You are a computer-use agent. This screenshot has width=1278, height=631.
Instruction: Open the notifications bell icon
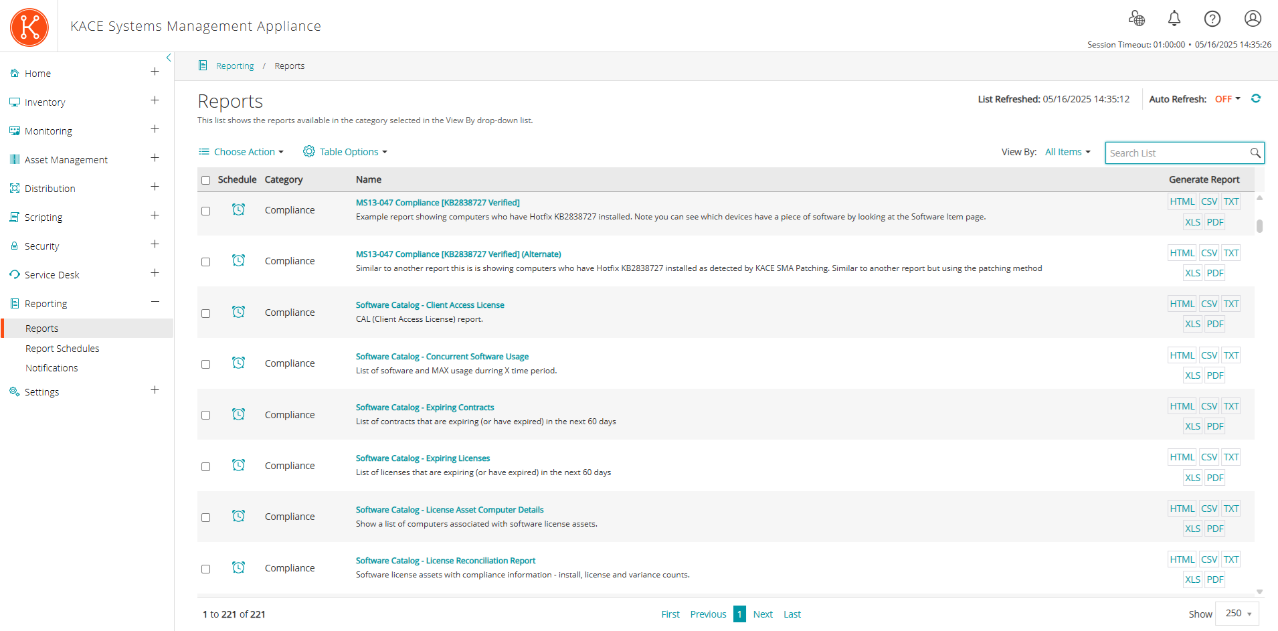[1174, 18]
